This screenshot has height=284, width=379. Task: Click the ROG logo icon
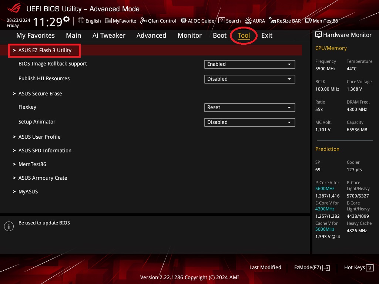click(14, 9)
